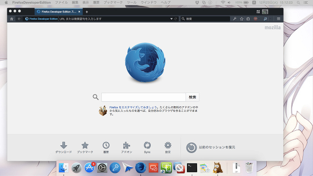Open Add-ons puzzle icon
This screenshot has width=313, height=176.
click(126, 148)
